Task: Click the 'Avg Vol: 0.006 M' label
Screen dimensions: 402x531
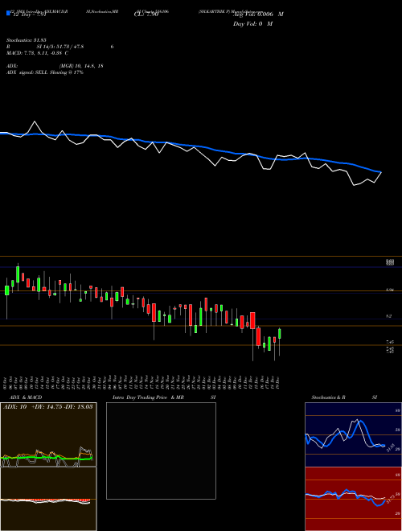Action: [258, 14]
